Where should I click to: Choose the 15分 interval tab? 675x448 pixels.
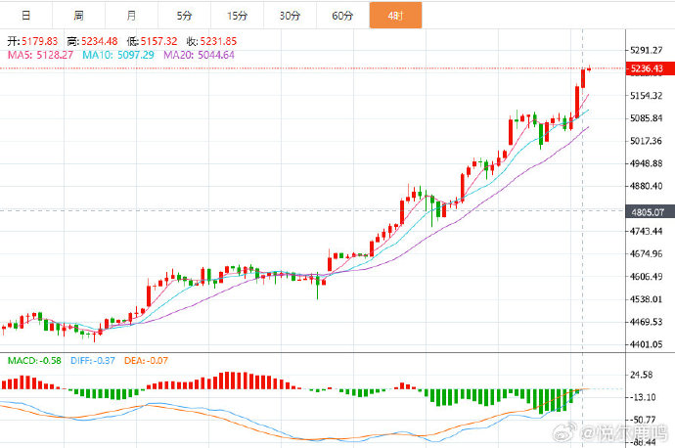237,16
